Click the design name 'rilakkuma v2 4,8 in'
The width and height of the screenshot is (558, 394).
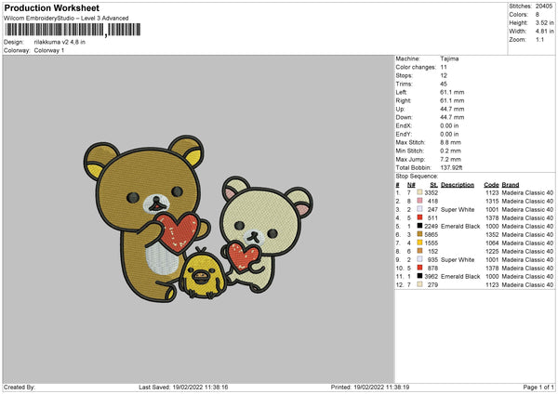pyautogui.click(x=60, y=42)
